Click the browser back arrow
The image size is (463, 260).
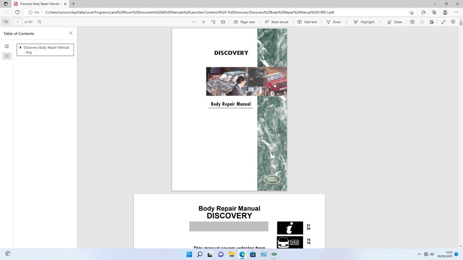pyautogui.click(x=7, y=12)
